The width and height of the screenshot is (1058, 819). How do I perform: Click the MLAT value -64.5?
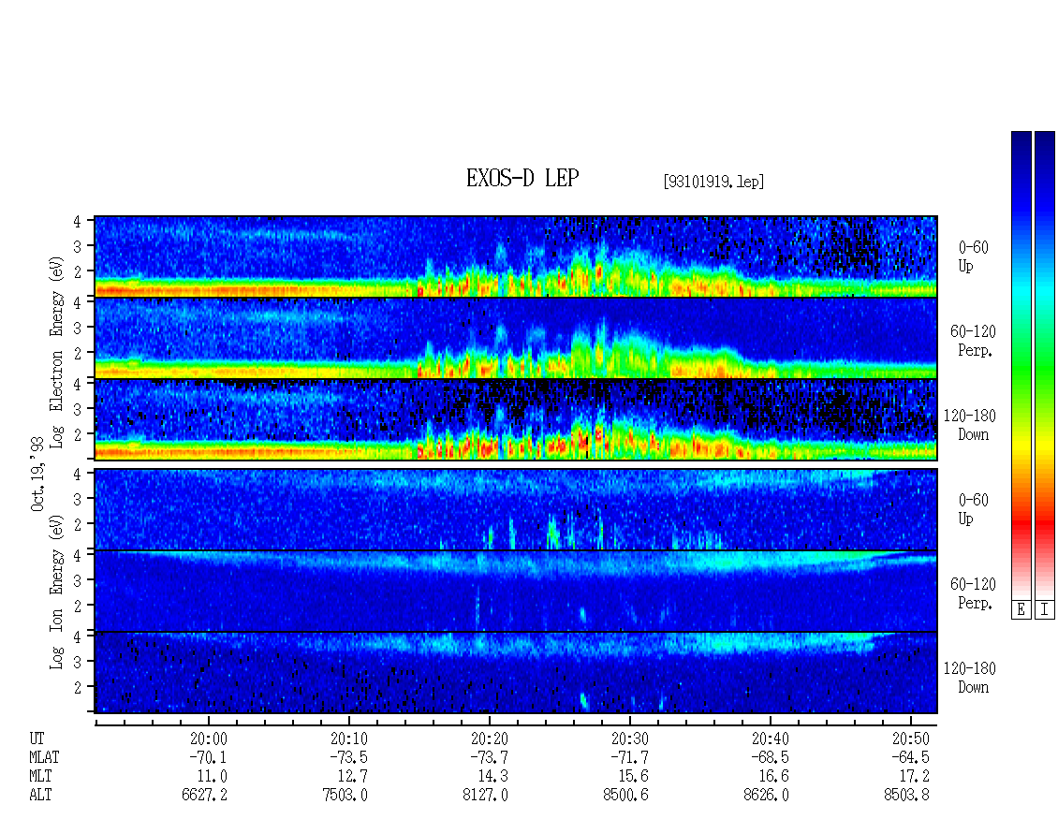(x=910, y=757)
